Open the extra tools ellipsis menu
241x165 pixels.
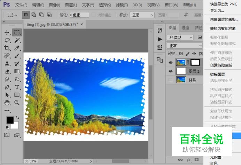(7, 110)
